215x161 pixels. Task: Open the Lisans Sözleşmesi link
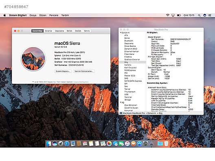(81, 82)
